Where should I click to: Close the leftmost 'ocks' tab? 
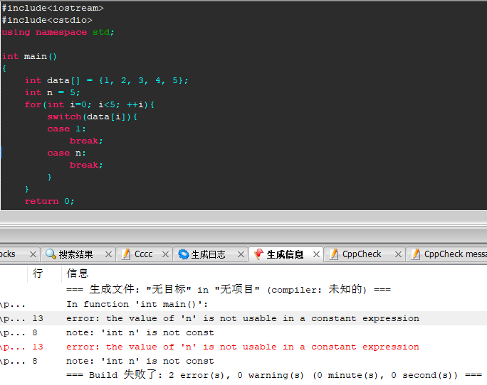[33, 254]
